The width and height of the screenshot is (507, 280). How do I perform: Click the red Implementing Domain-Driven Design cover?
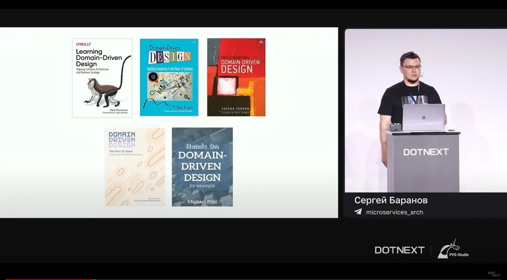236,78
